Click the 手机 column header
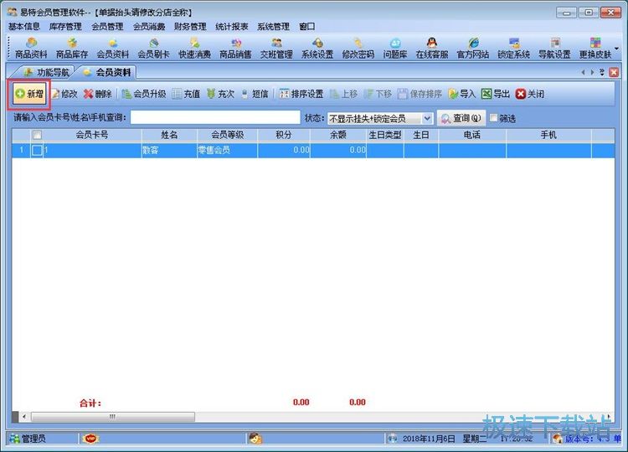This screenshot has width=628, height=452. coord(548,135)
